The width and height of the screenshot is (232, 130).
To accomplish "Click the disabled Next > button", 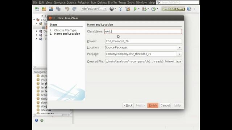I will click(140, 105).
